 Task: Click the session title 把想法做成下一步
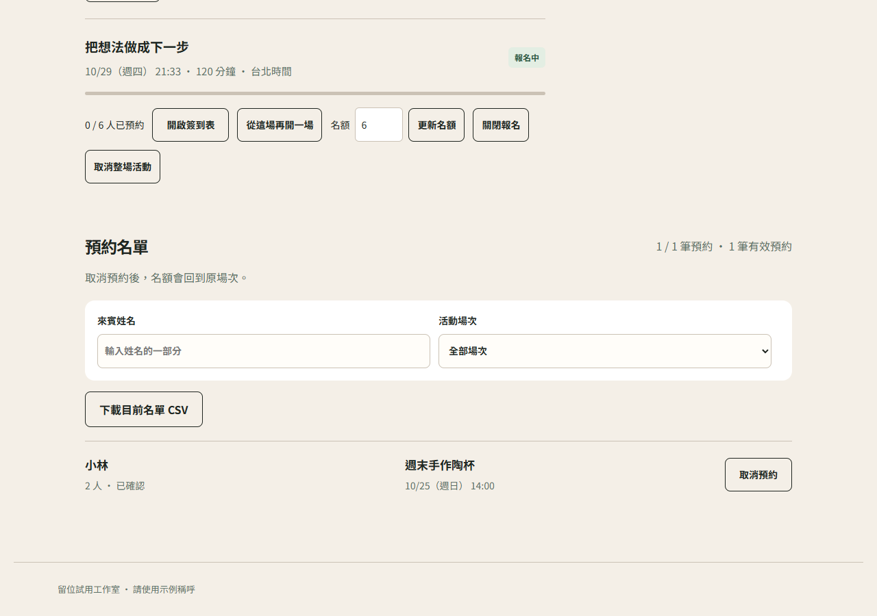(x=137, y=47)
